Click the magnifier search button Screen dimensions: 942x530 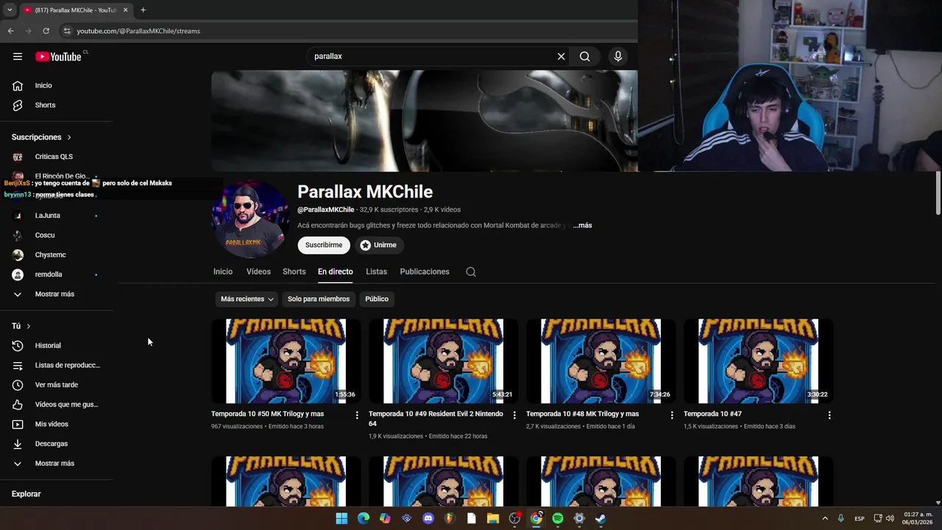pos(584,56)
